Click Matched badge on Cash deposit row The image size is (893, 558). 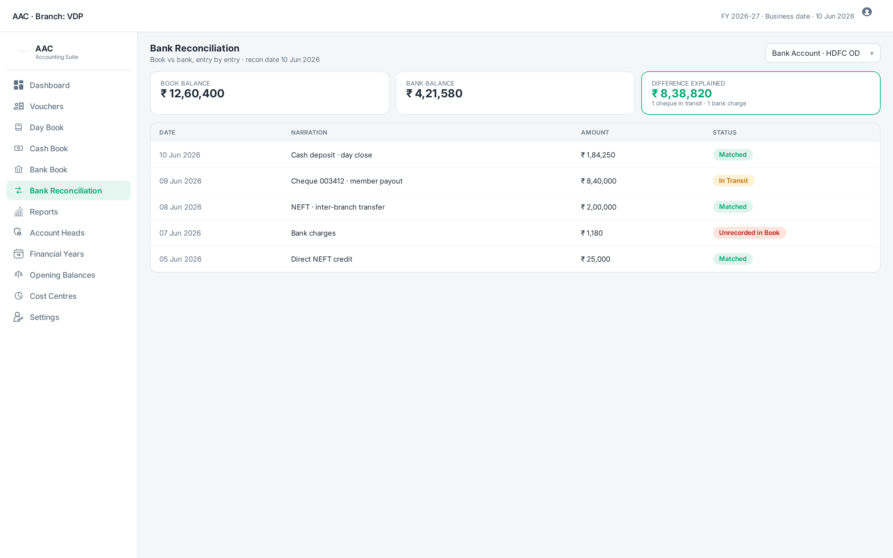732,155
